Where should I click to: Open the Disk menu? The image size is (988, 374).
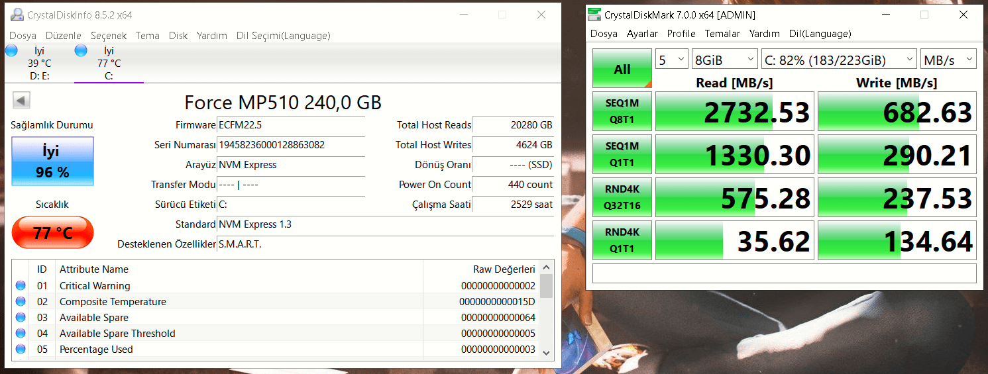[178, 36]
